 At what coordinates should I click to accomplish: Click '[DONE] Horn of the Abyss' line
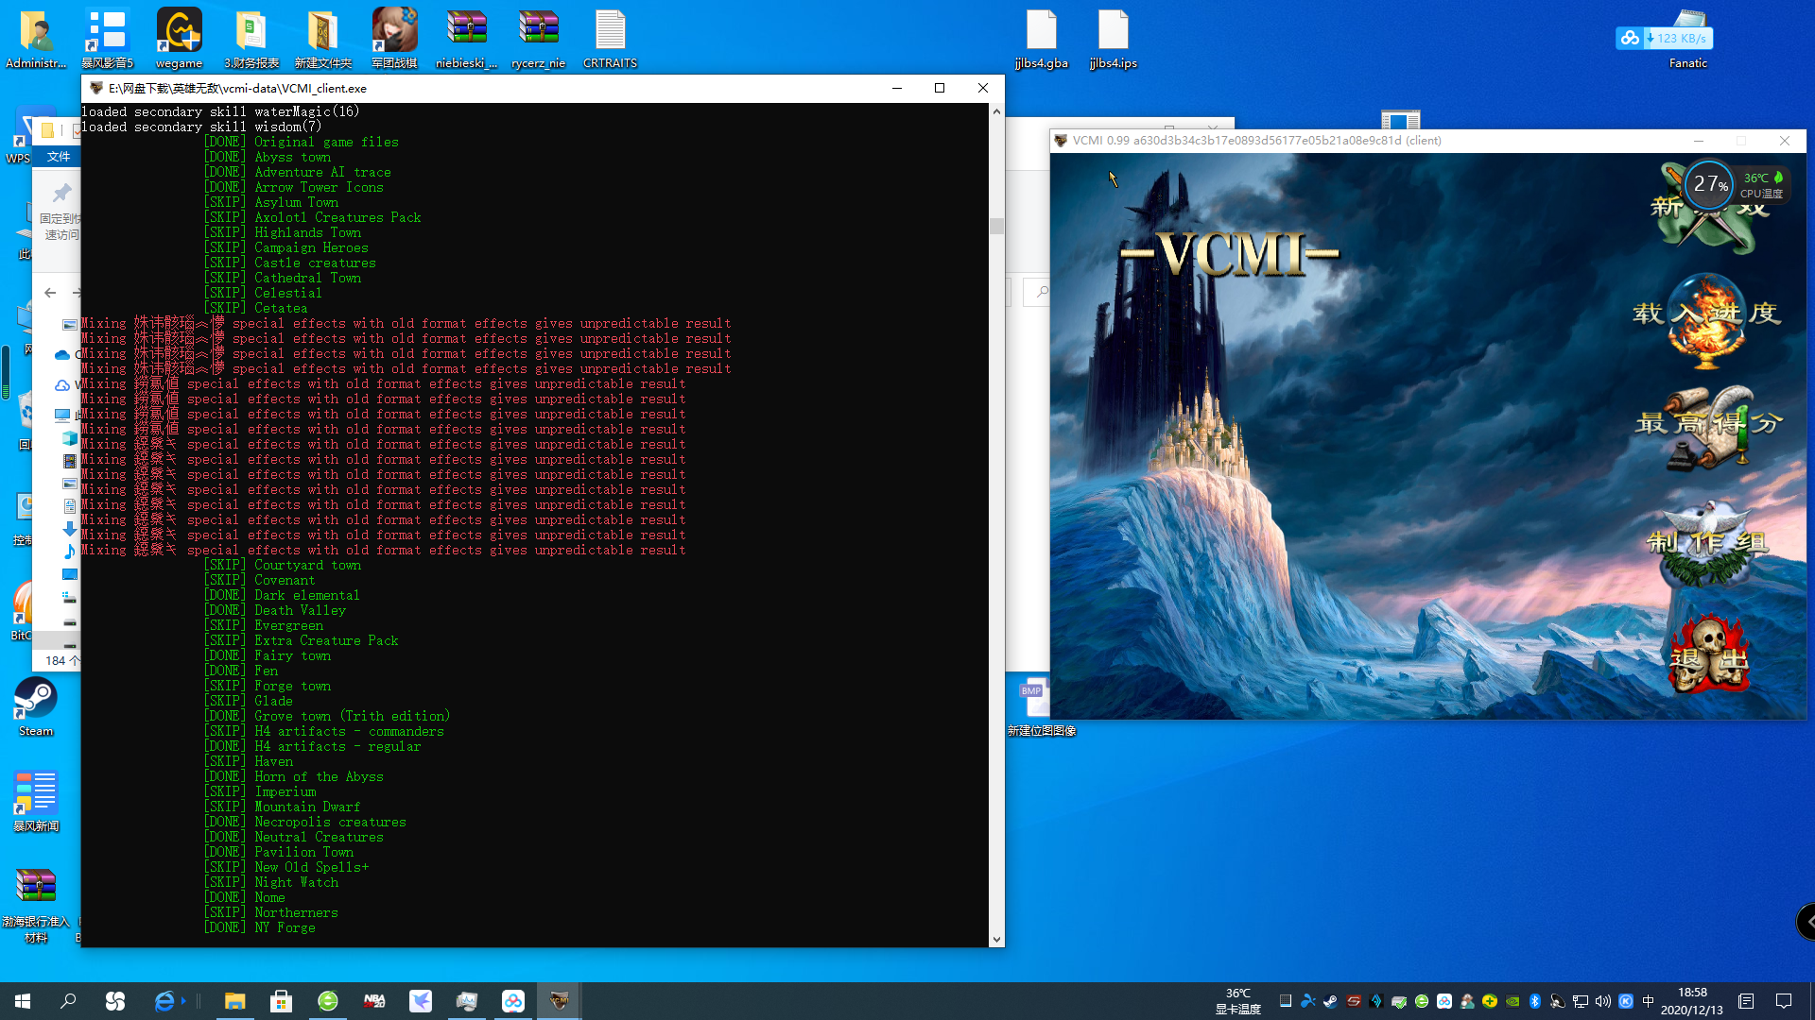293,776
